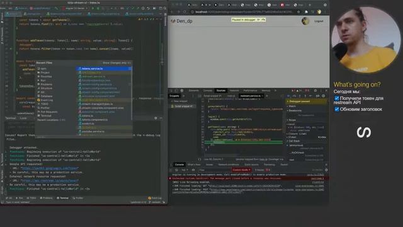Clear console icon in console toolbar

[176, 170]
